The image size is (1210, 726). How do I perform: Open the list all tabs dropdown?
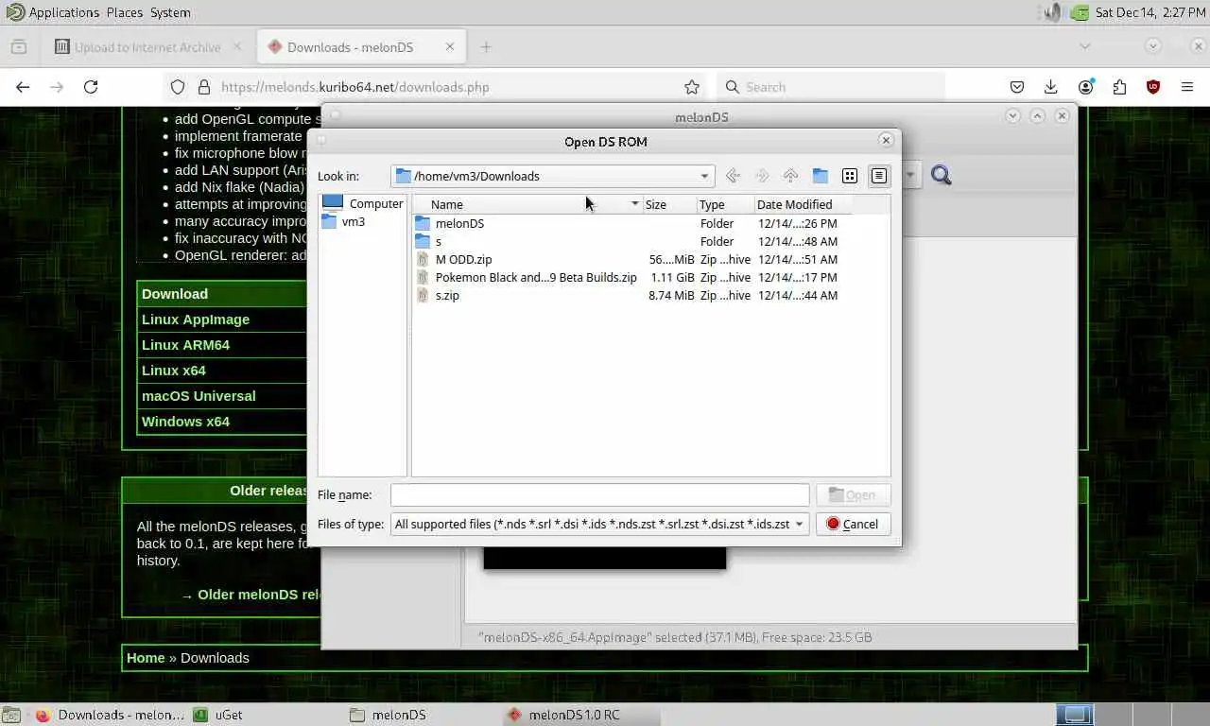tap(1085, 46)
